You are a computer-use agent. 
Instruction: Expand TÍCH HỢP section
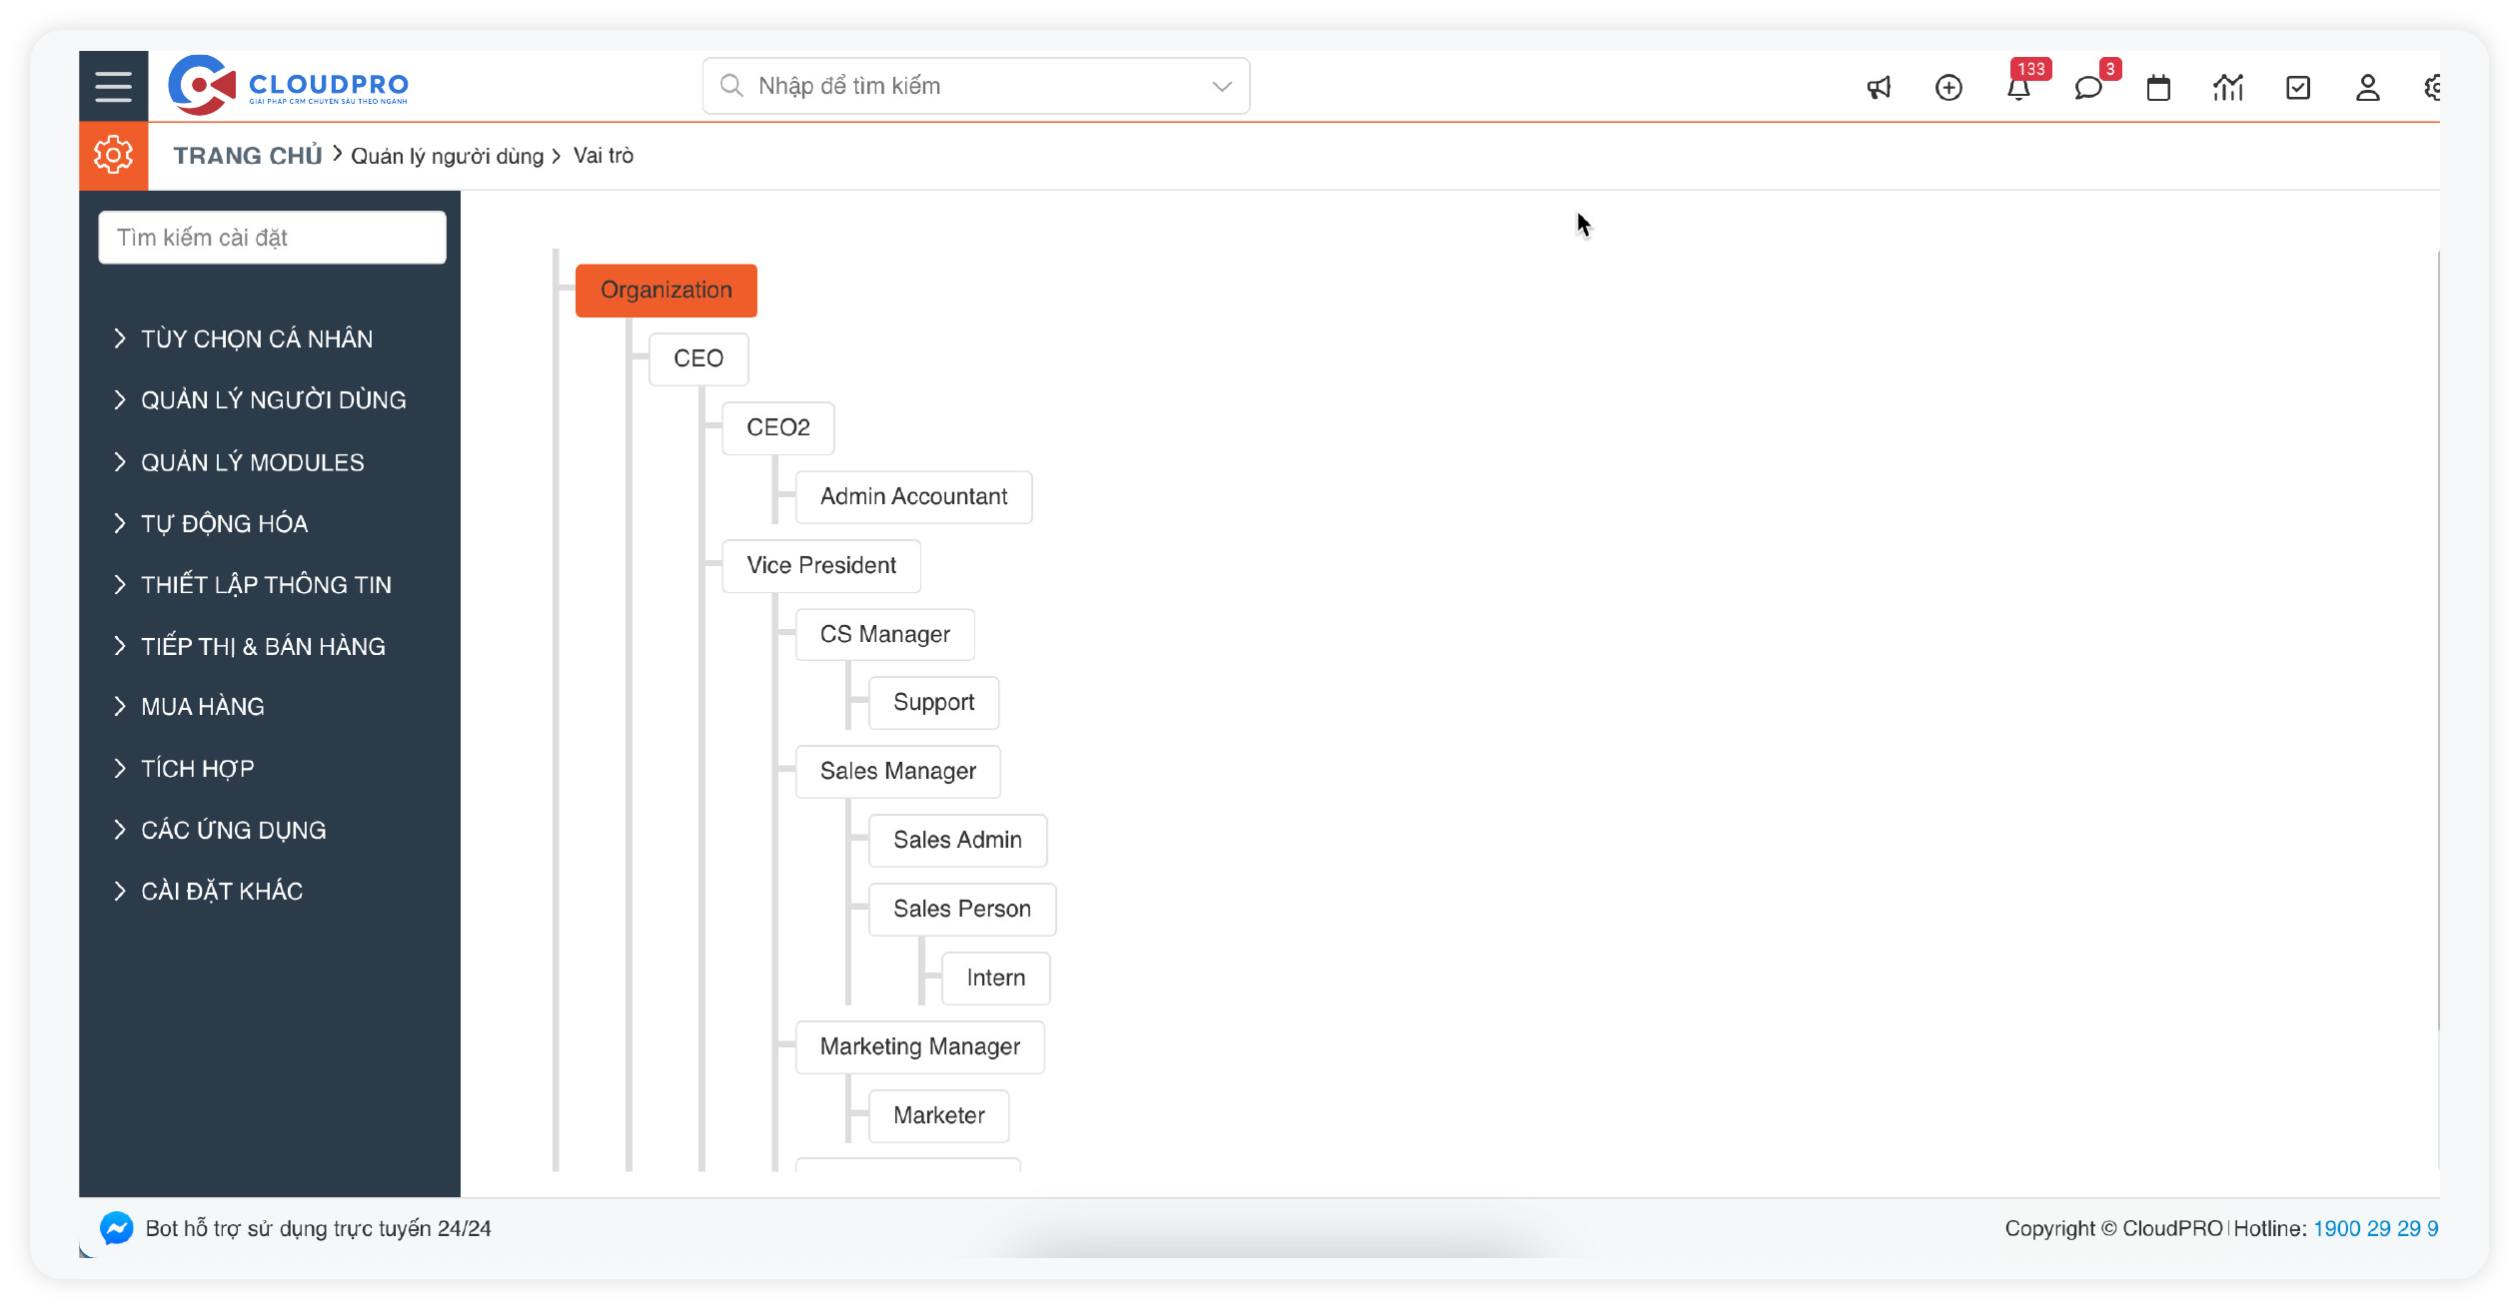tap(197, 769)
